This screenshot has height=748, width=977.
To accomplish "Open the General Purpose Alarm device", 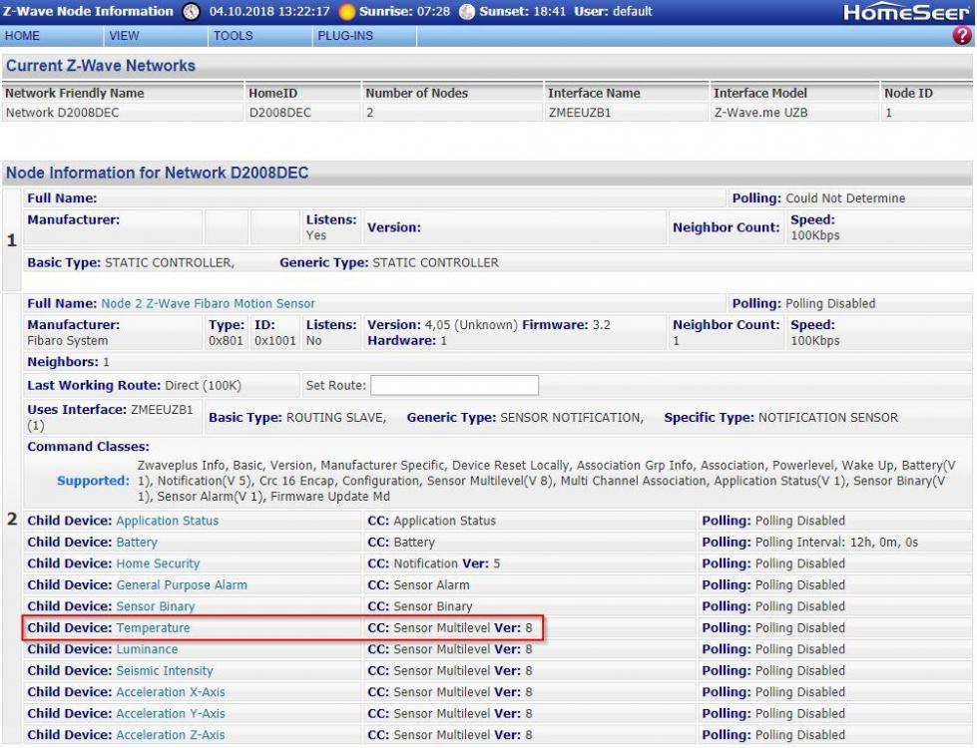I will pyautogui.click(x=181, y=585).
